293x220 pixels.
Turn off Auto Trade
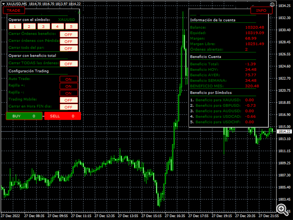(x=69, y=79)
